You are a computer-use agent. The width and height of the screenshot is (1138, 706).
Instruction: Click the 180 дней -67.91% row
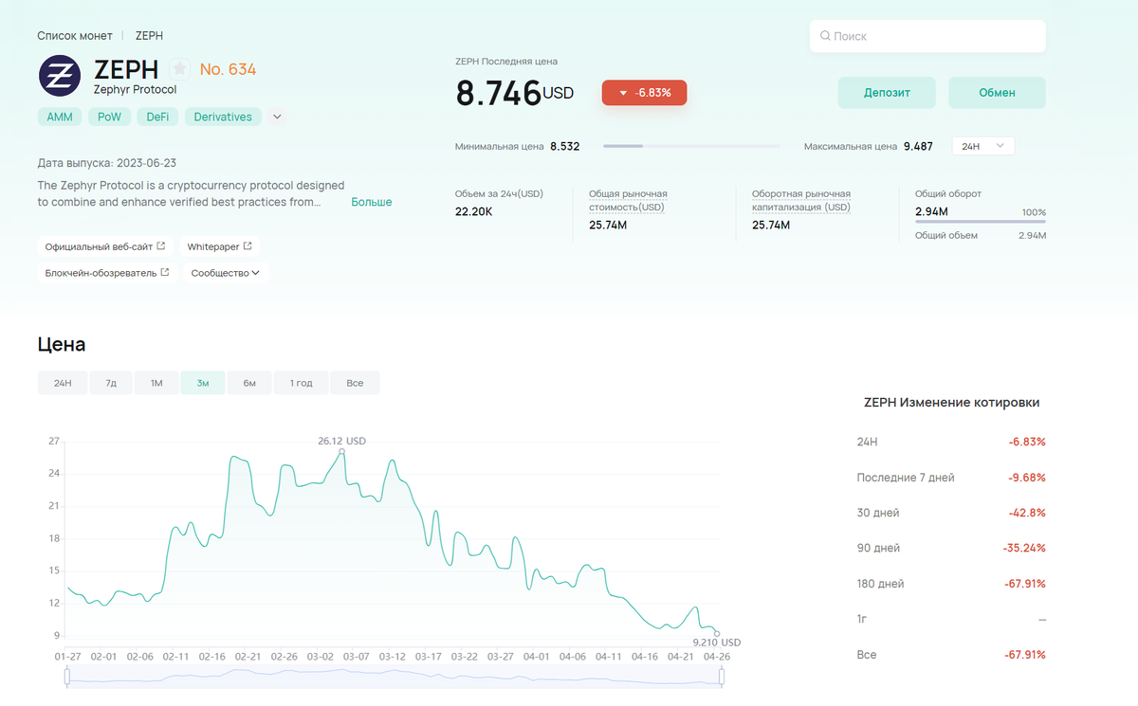951,584
